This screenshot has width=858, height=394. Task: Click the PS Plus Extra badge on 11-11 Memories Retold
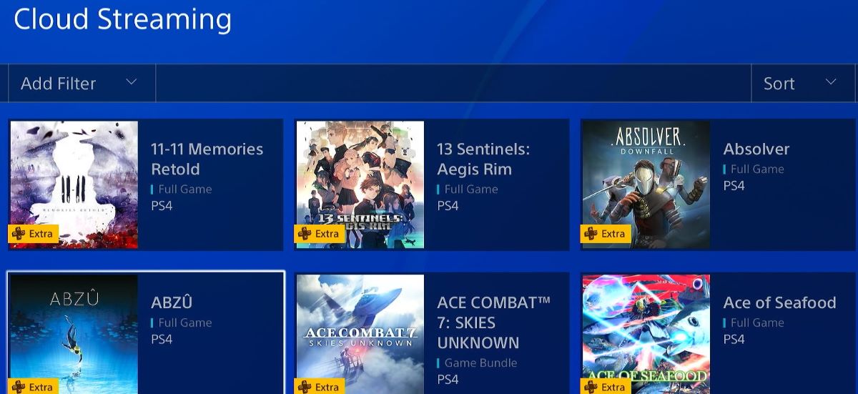coord(34,234)
